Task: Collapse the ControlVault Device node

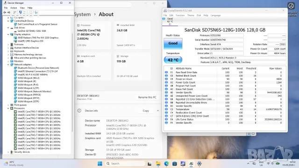Action: 8,21
